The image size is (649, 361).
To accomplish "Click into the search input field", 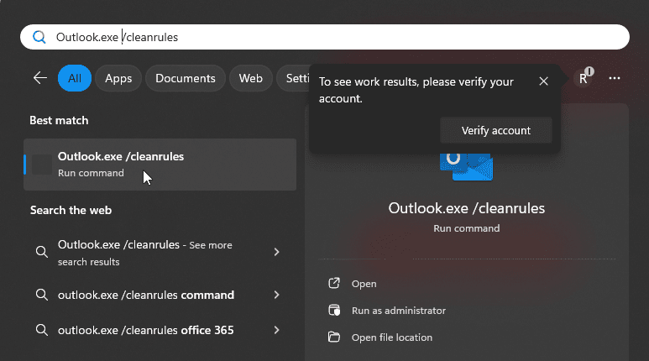I will 325,37.
